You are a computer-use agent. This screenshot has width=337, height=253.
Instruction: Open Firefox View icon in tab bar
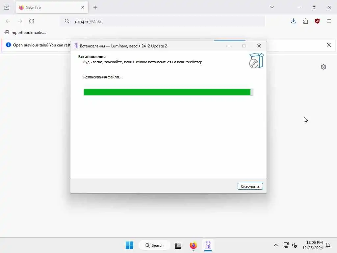click(x=7, y=7)
